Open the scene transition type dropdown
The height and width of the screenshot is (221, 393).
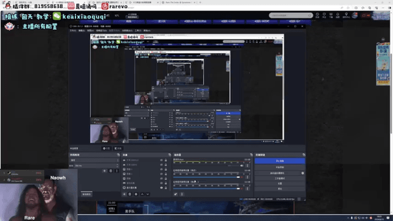[x=94, y=160]
